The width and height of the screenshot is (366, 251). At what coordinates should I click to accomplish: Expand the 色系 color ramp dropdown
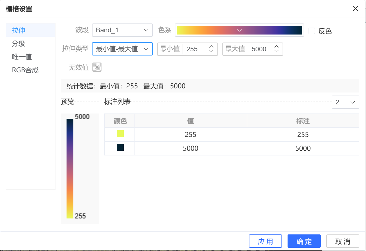pos(239,30)
